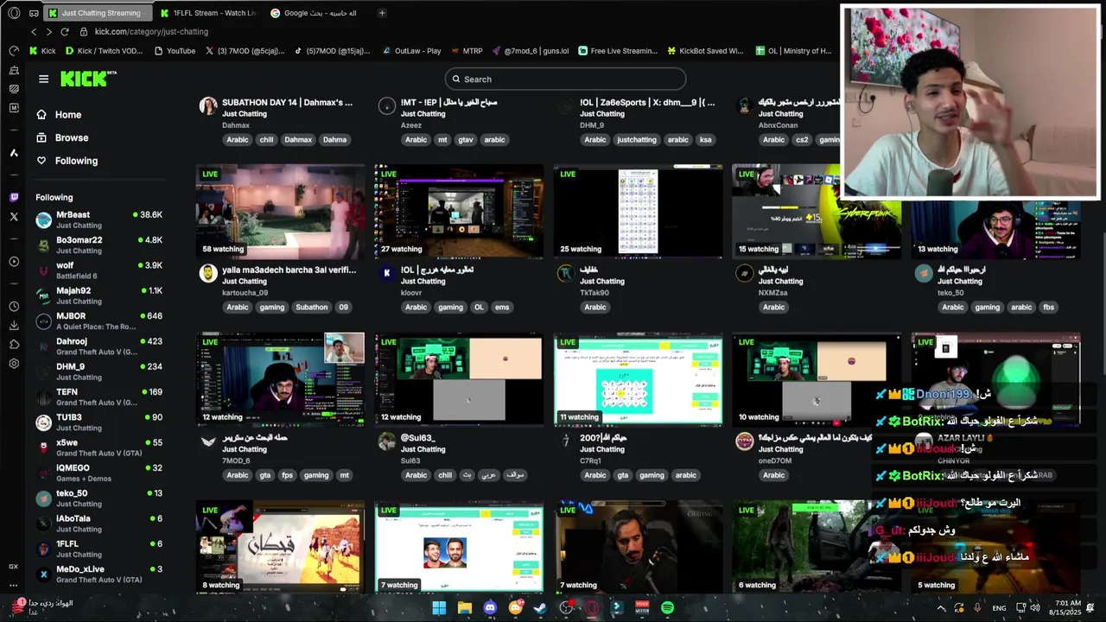1106x622 pixels.
Task: Click the OL tag under kloovr
Action: pyautogui.click(x=479, y=308)
